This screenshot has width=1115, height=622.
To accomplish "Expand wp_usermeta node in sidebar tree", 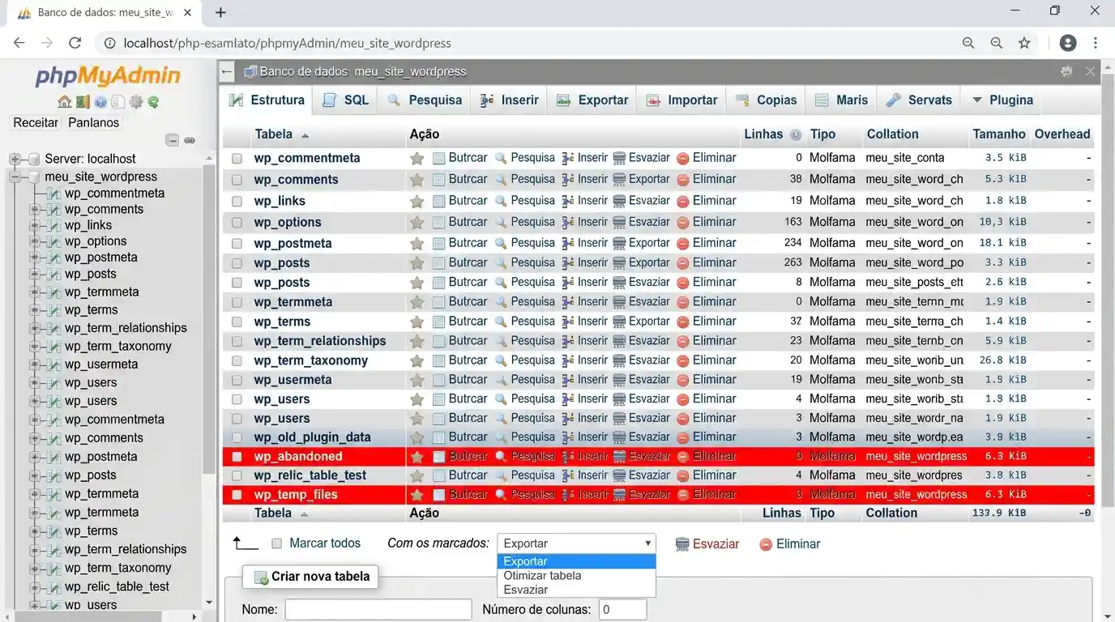I will pos(35,364).
